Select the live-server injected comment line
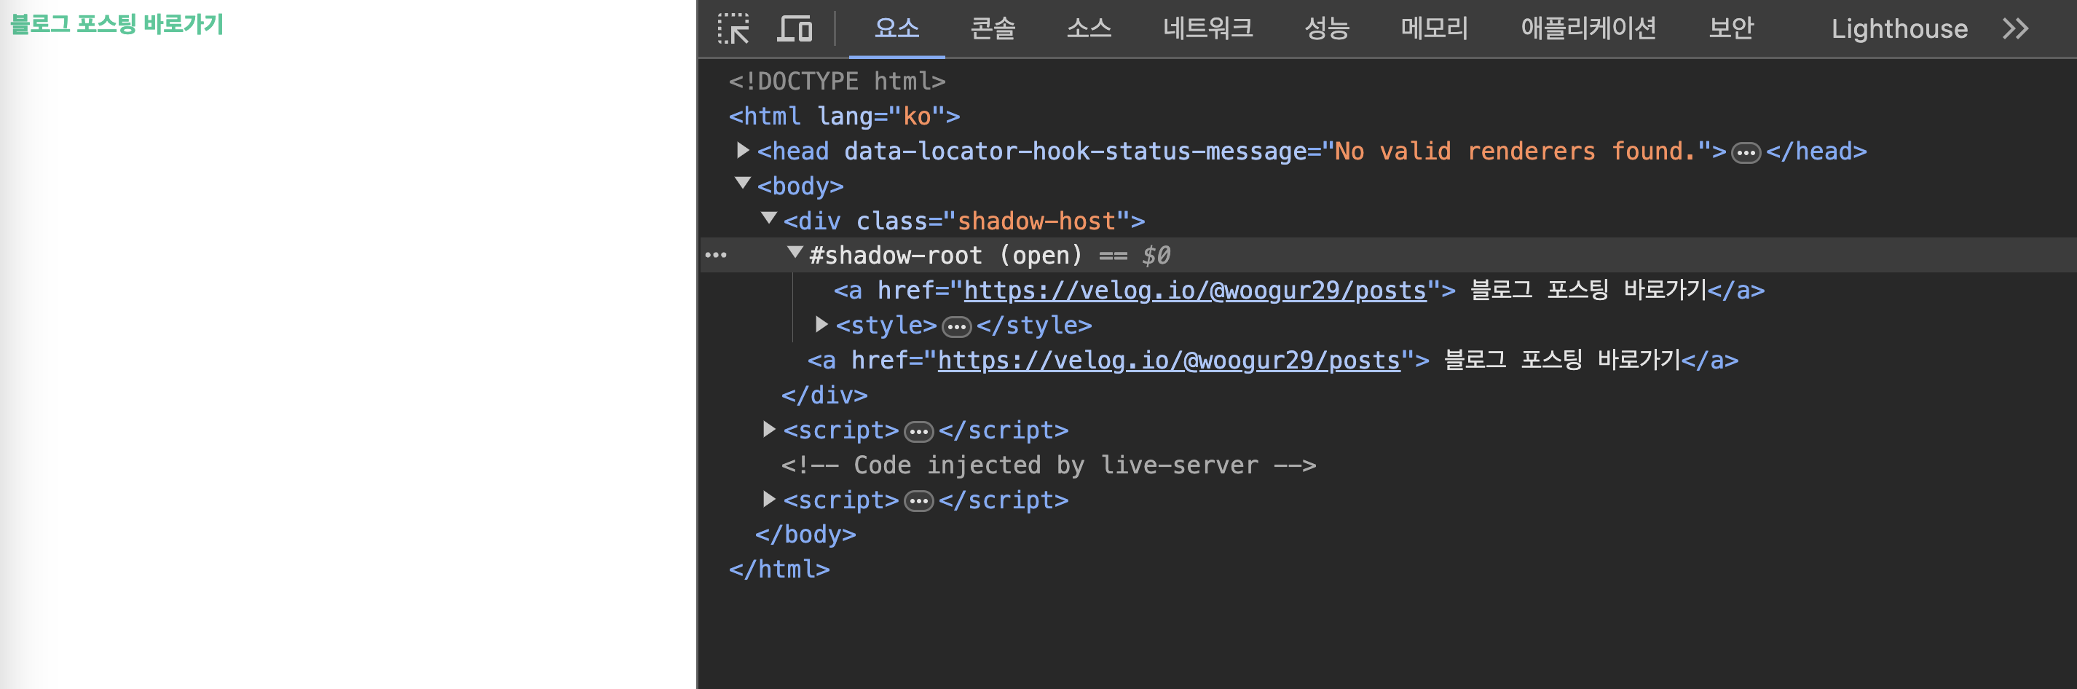The width and height of the screenshot is (2077, 689). point(1048,465)
